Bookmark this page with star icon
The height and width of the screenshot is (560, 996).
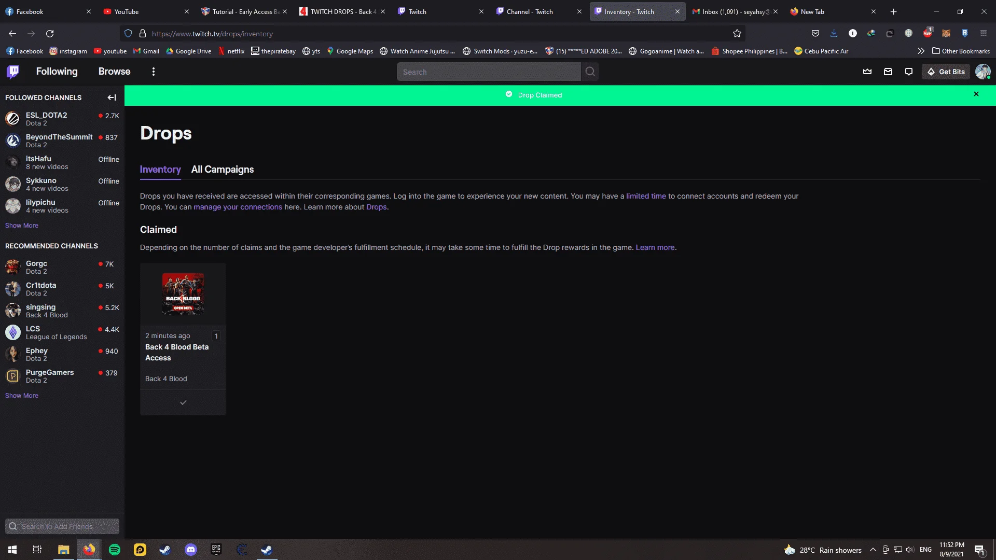[737, 34]
